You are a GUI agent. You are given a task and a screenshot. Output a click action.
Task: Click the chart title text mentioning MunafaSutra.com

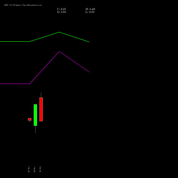point(23,5)
